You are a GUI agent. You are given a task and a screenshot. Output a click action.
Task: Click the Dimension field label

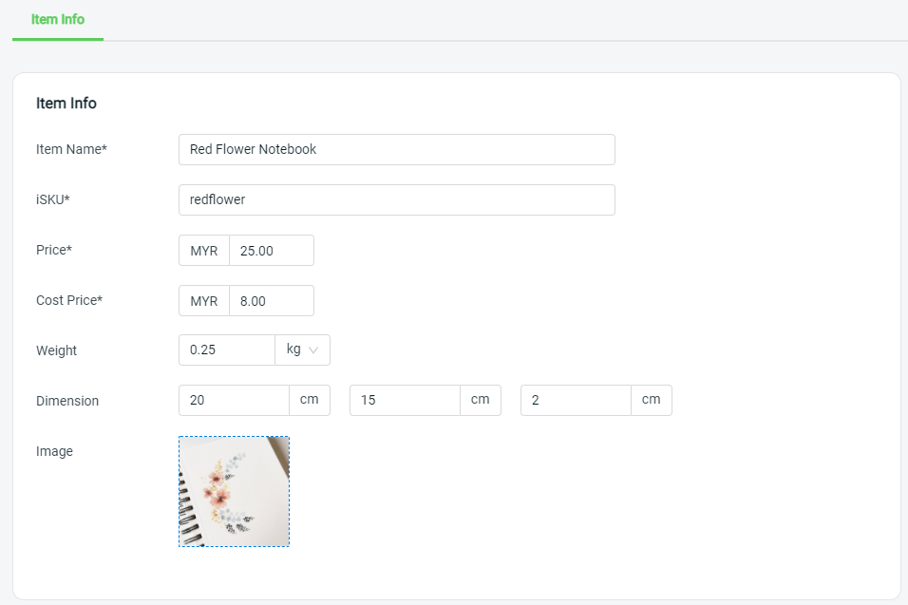pyautogui.click(x=67, y=401)
